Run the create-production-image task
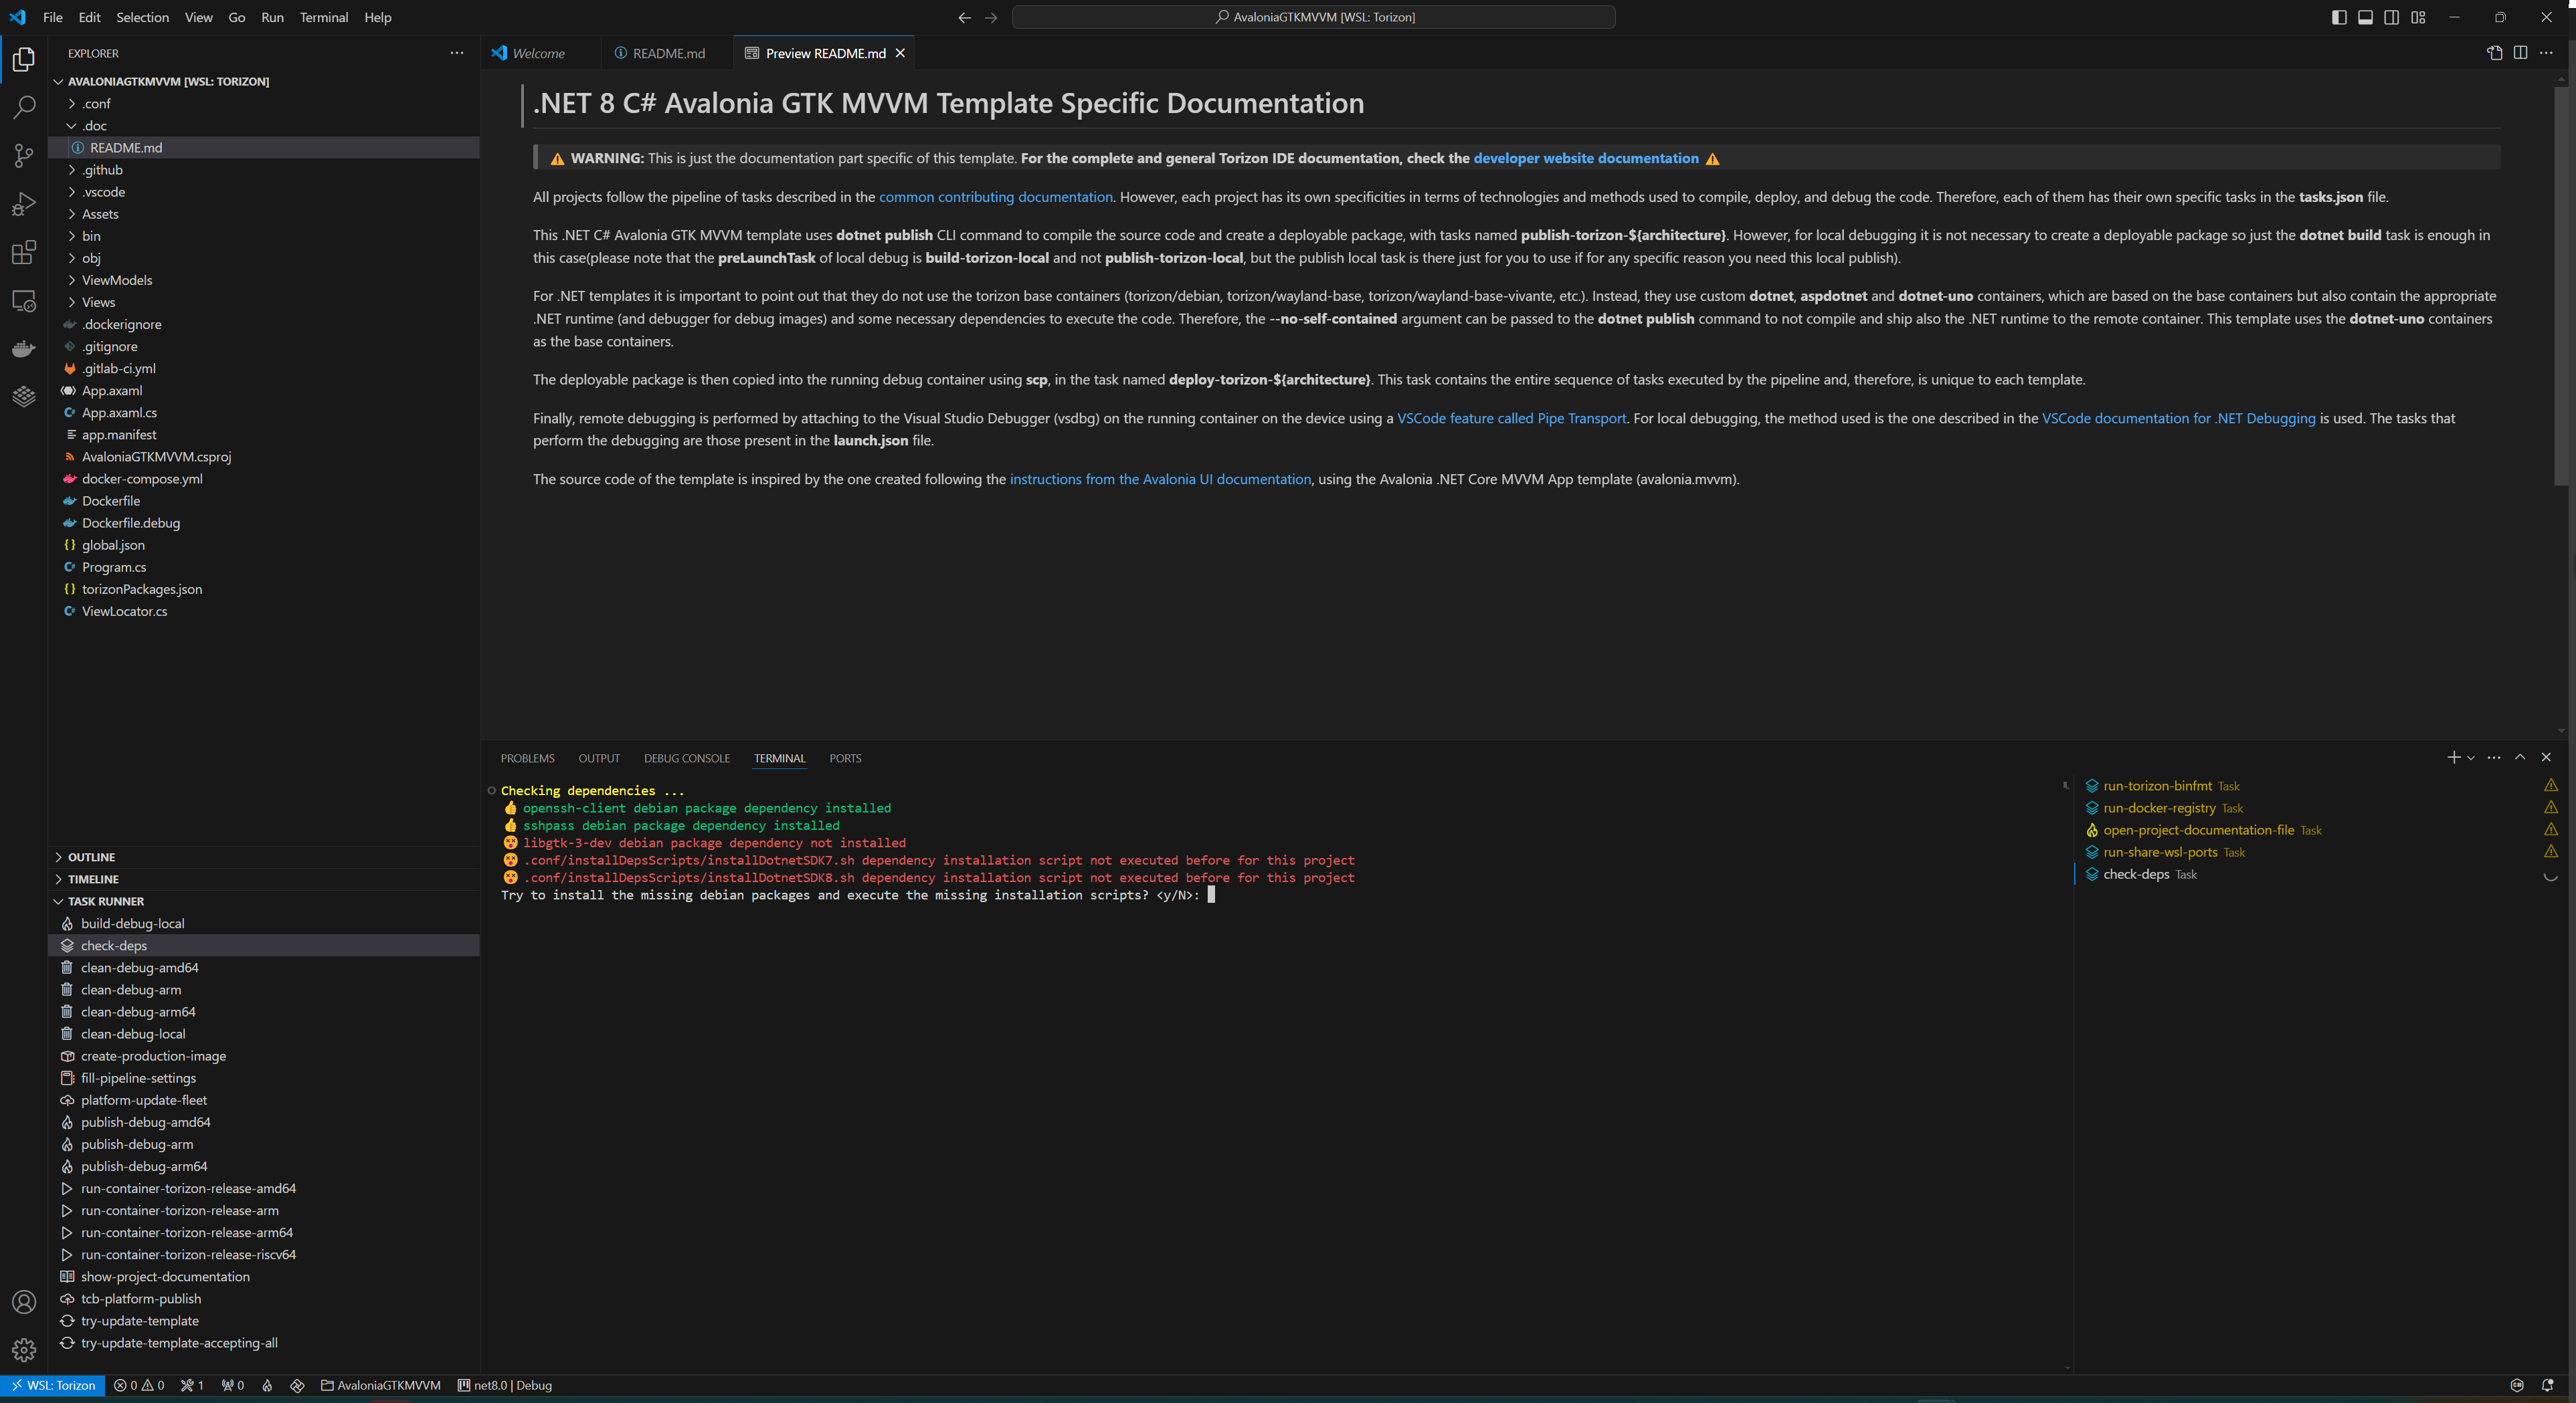2576x1403 pixels. point(264,1056)
